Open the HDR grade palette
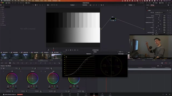The height and width of the screenshot is (96, 172). [x=14, y=63]
